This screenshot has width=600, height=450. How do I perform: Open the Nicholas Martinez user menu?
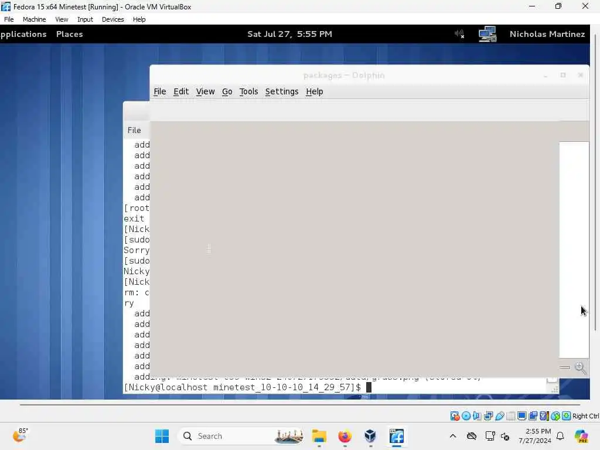[547, 34]
